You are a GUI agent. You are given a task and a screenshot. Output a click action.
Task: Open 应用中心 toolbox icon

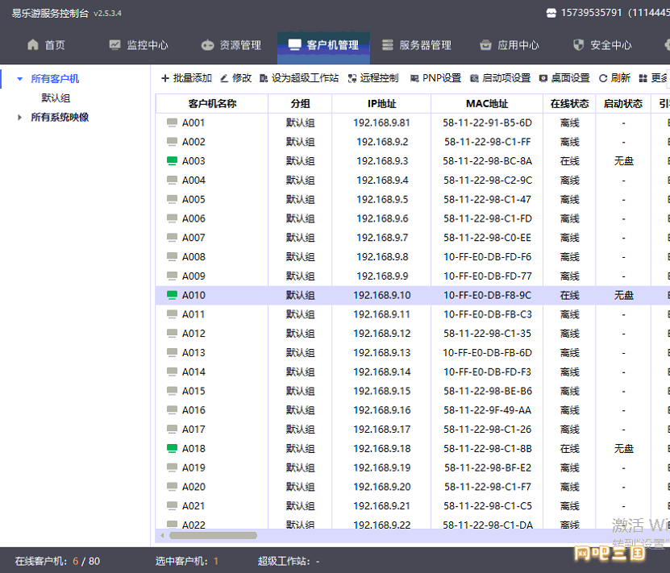485,45
